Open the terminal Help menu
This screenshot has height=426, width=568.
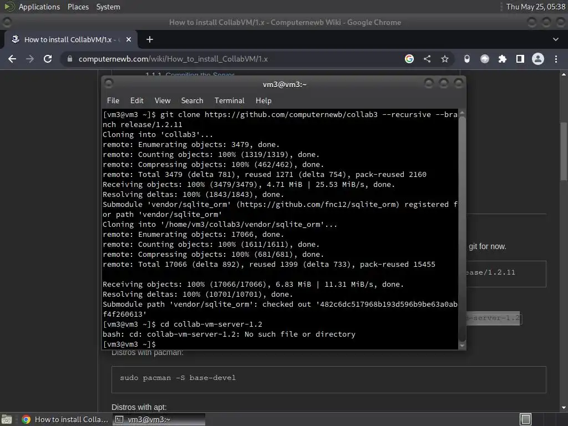click(263, 100)
